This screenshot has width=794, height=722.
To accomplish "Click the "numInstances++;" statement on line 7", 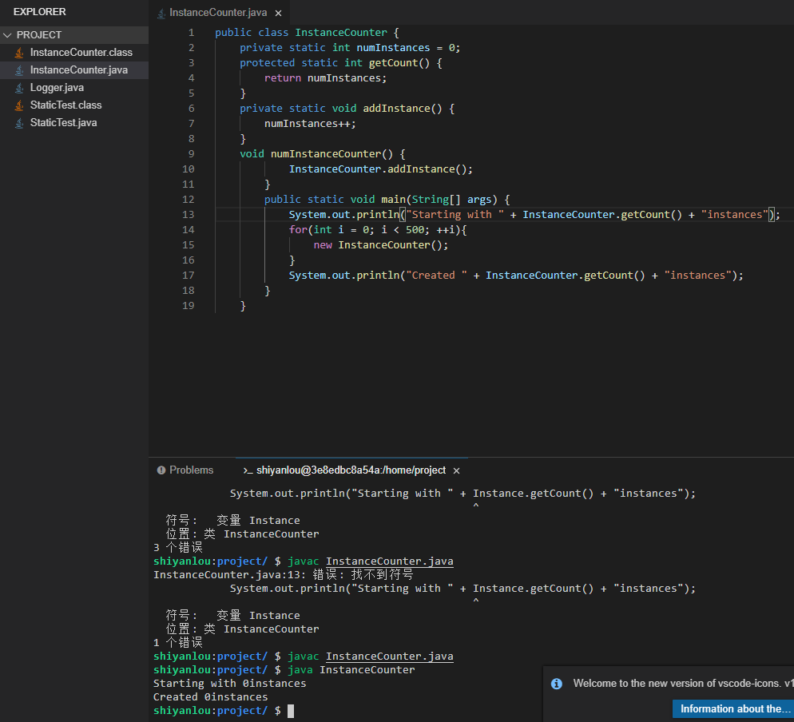I will (310, 124).
